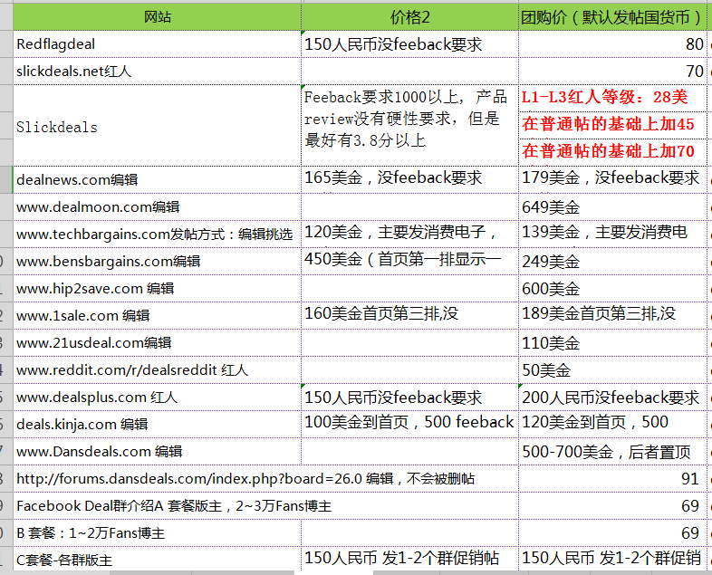Select the red L1-L3红人等级：28美 cell
This screenshot has height=575, width=712.
coord(612,98)
